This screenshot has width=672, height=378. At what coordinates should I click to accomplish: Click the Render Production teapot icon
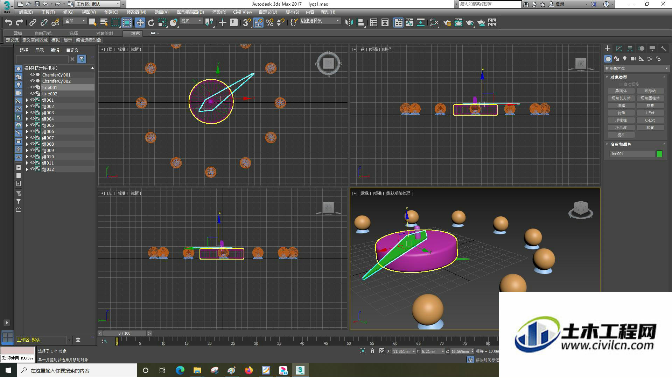click(x=470, y=23)
